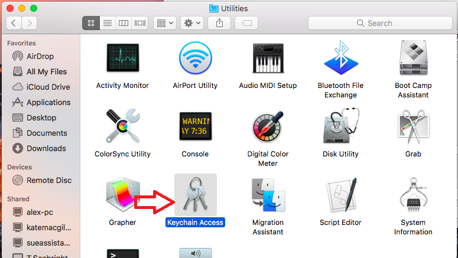Select the Bluetooth File Exchange icon
Viewport: 458px width, 258px height.
[341, 57]
